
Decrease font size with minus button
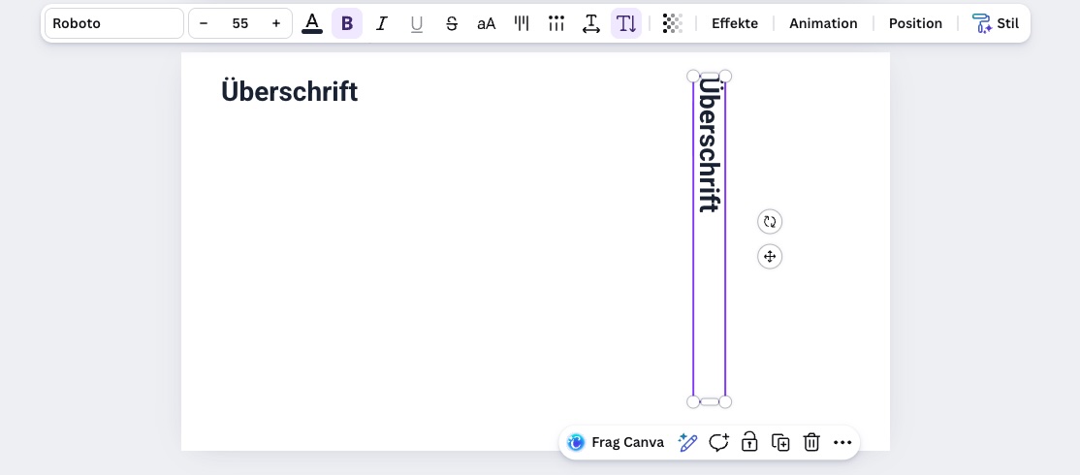point(204,23)
